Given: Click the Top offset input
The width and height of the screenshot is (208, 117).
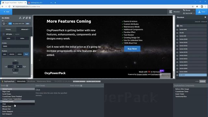Looking at the screenshot, I should 15,63.
